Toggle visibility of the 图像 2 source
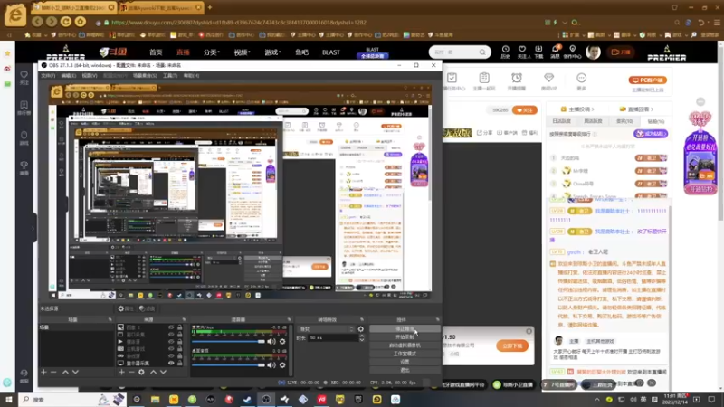Image resolution: width=724 pixels, height=407 pixels. pyautogui.click(x=171, y=327)
